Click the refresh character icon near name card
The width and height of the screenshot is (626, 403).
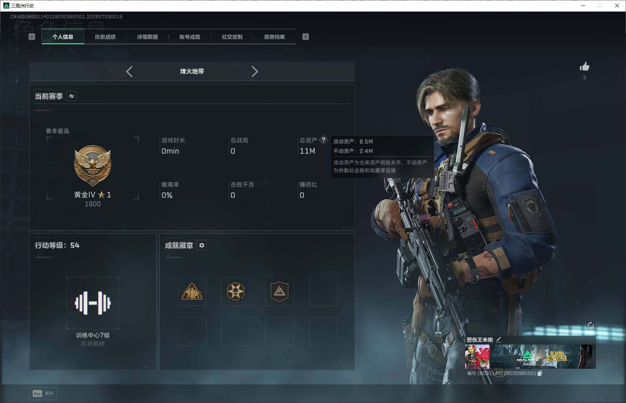point(591,325)
